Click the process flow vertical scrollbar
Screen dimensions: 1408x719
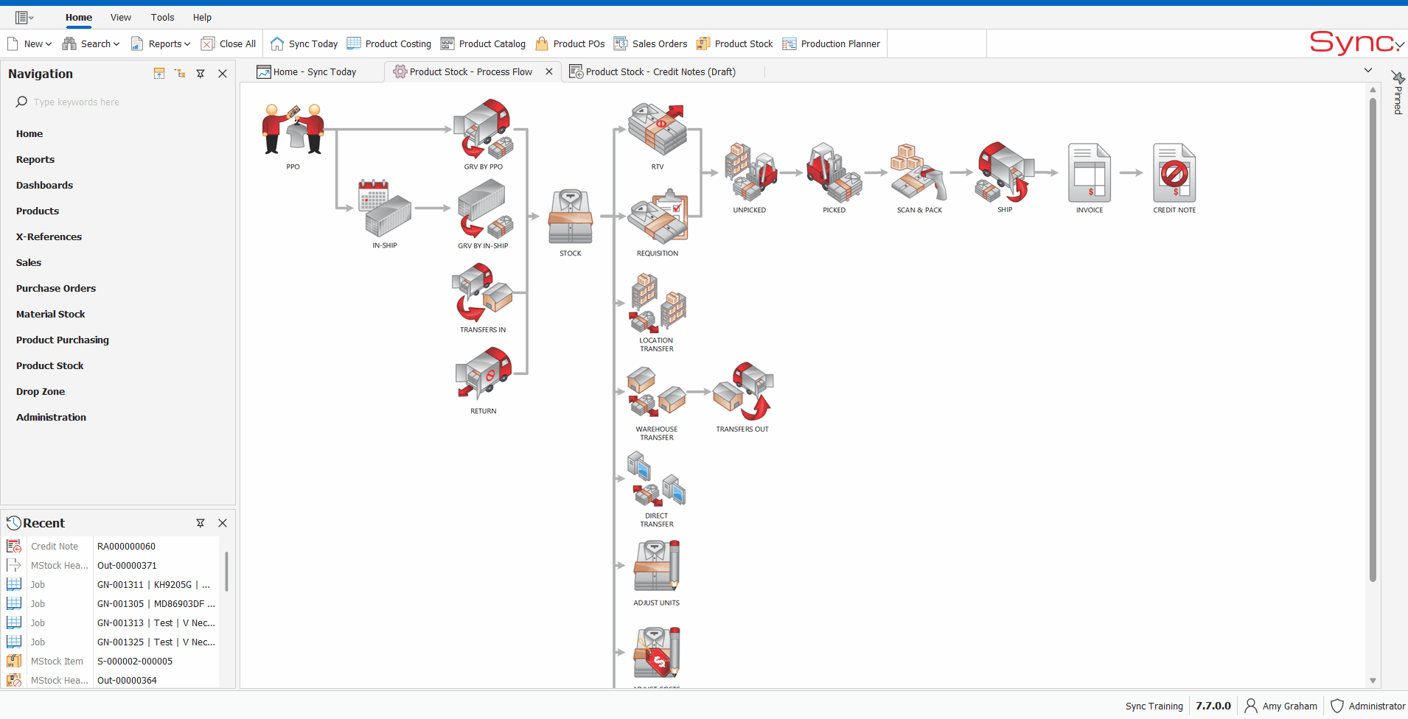coord(1373,339)
